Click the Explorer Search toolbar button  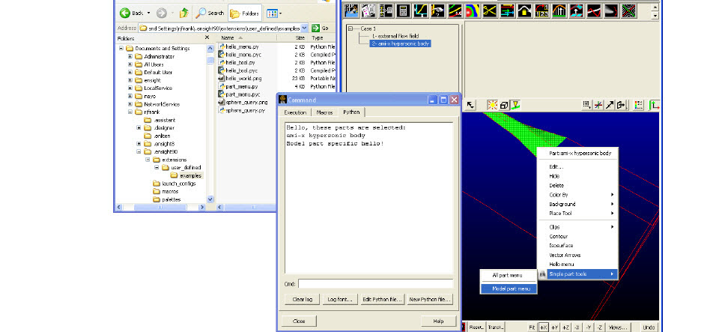[210, 13]
